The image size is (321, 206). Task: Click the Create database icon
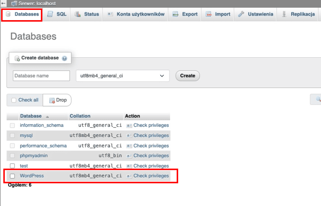point(17,58)
